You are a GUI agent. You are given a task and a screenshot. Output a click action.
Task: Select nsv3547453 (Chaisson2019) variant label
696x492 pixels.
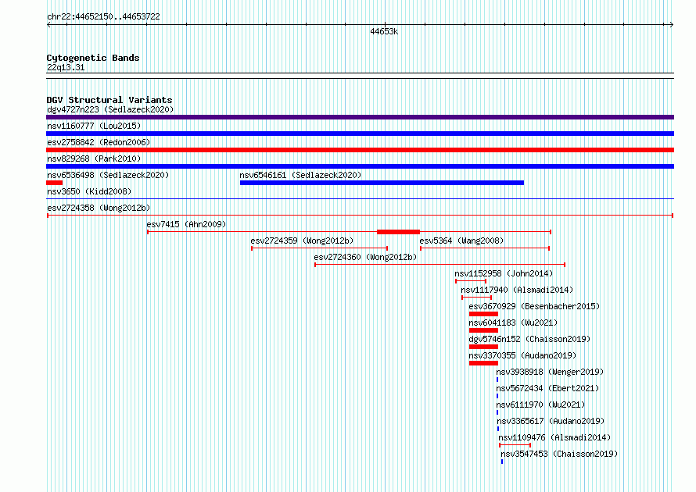559,454
